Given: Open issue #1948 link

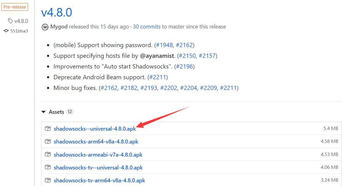Looking at the screenshot, I should tap(164, 45).
